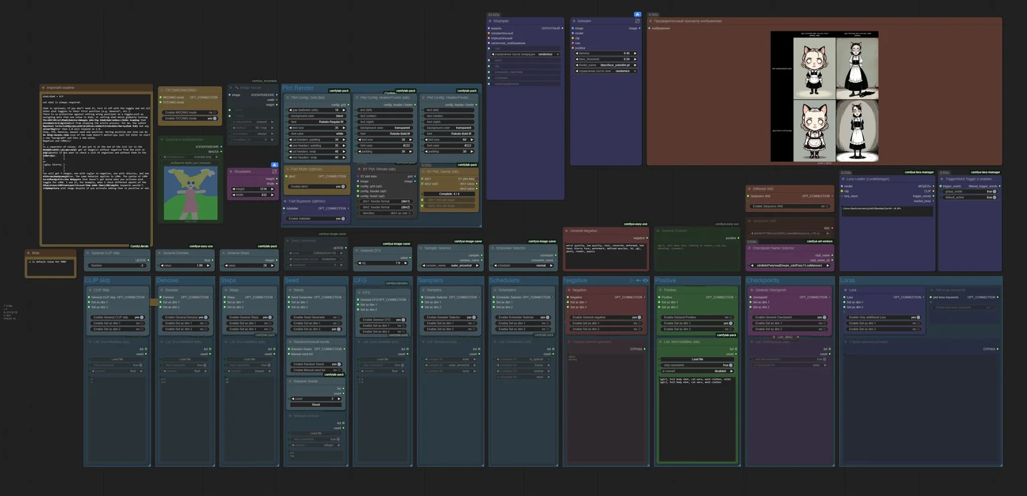Viewport: 1027px width, 496px height.
Task: Collapse the Adetailer node via its title dot
Action: 574,21
